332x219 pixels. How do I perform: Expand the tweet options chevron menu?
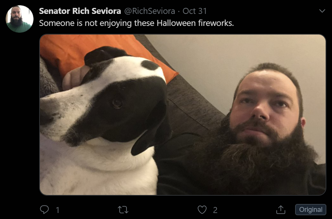coord(322,11)
